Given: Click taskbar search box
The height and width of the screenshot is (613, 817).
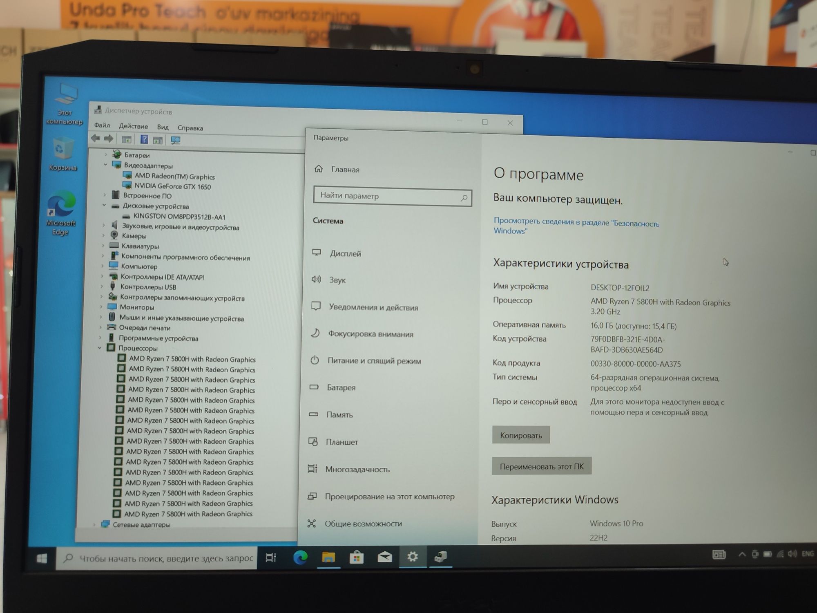Looking at the screenshot, I should click(x=157, y=558).
